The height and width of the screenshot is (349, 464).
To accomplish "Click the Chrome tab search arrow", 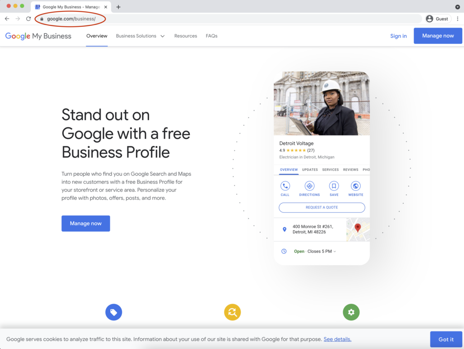I will click(x=458, y=7).
